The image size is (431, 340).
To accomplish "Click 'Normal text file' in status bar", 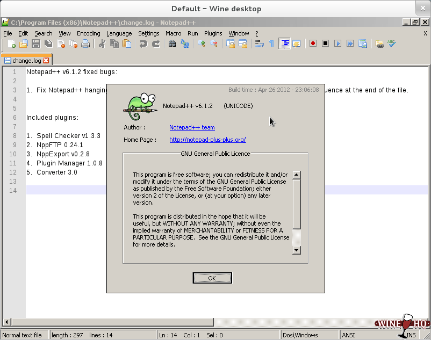I will coord(22,335).
